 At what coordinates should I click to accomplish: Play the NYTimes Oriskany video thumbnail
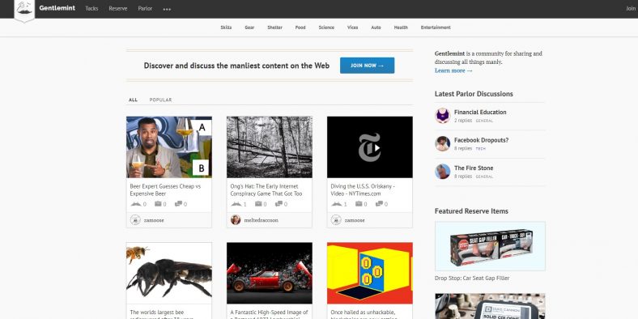pos(369,147)
